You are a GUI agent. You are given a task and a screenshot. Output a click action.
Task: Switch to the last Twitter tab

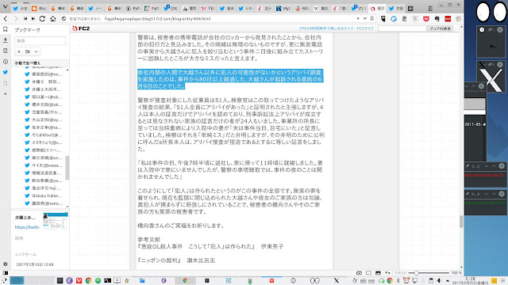396,9
